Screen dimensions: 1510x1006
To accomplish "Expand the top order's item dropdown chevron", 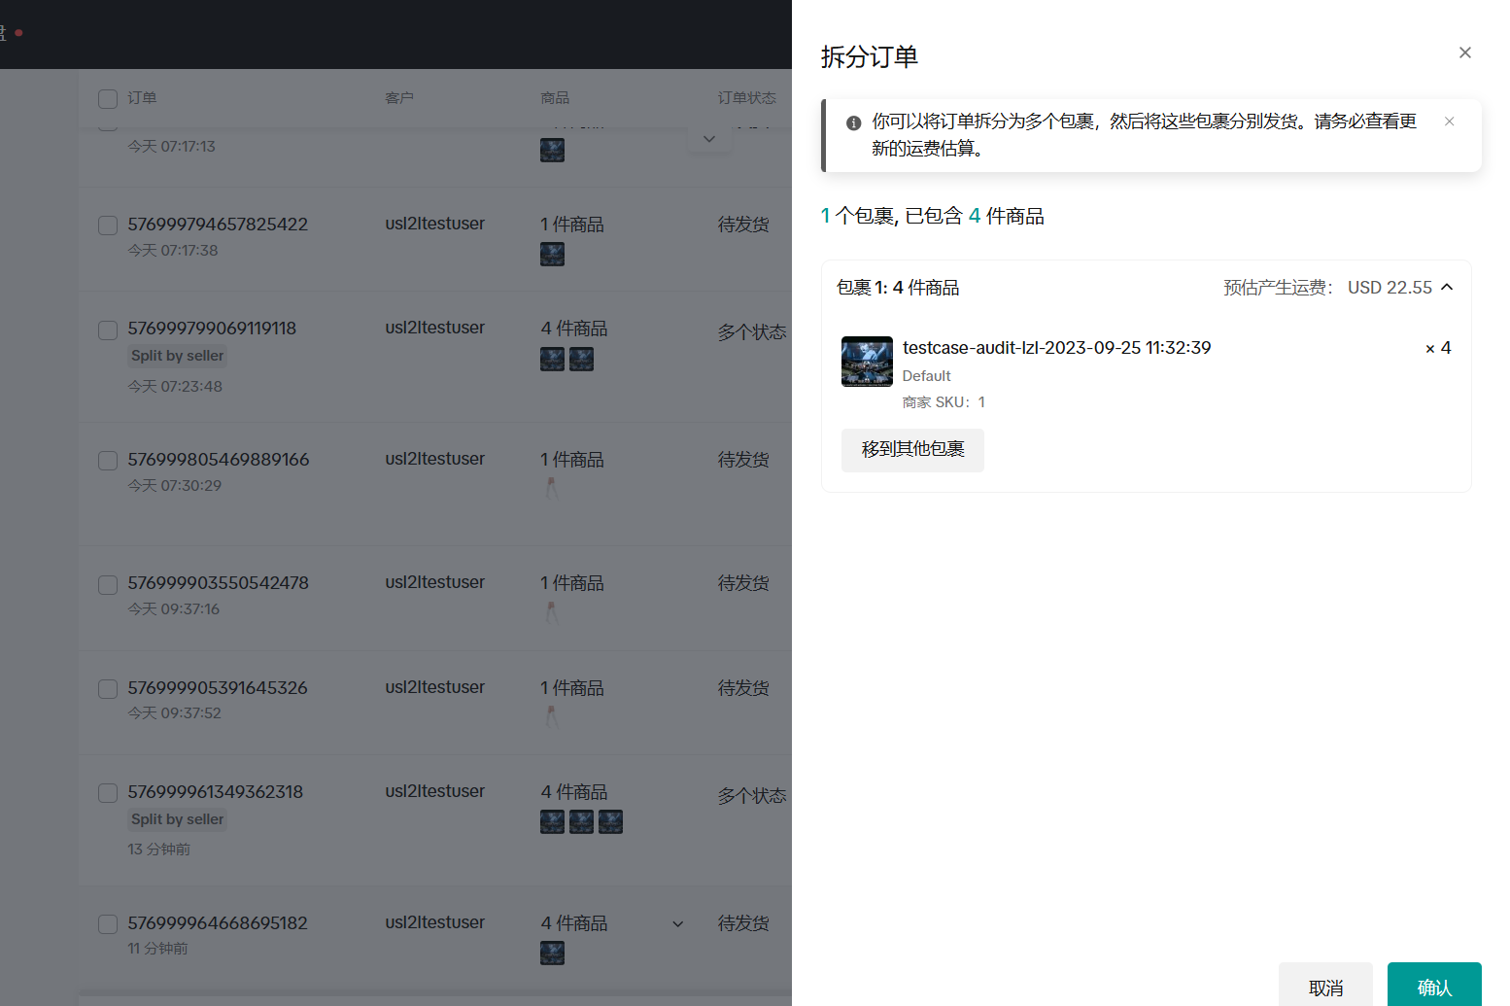I will click(x=709, y=139).
